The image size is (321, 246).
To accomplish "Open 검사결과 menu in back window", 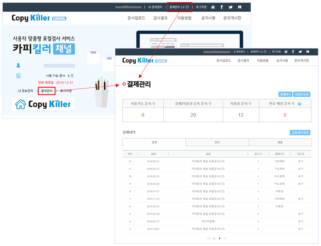I will pyautogui.click(x=160, y=18).
